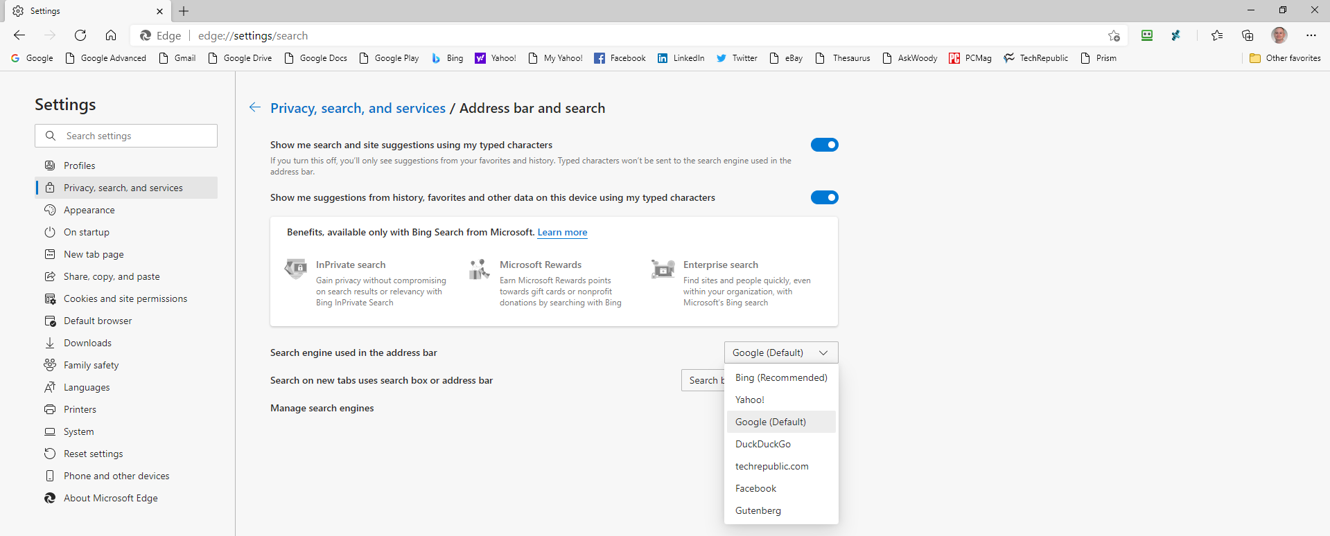This screenshot has width=1330, height=536.
Task: Open the Facebook bookmark
Action: (x=620, y=58)
